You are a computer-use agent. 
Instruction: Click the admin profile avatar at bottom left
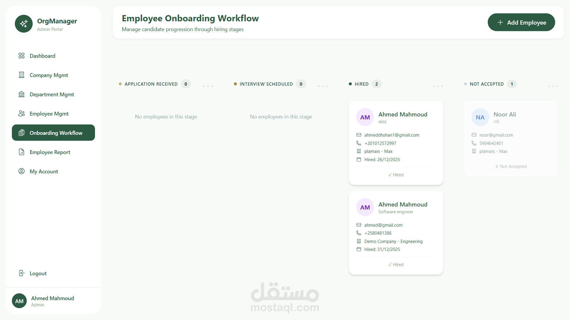tap(19, 301)
